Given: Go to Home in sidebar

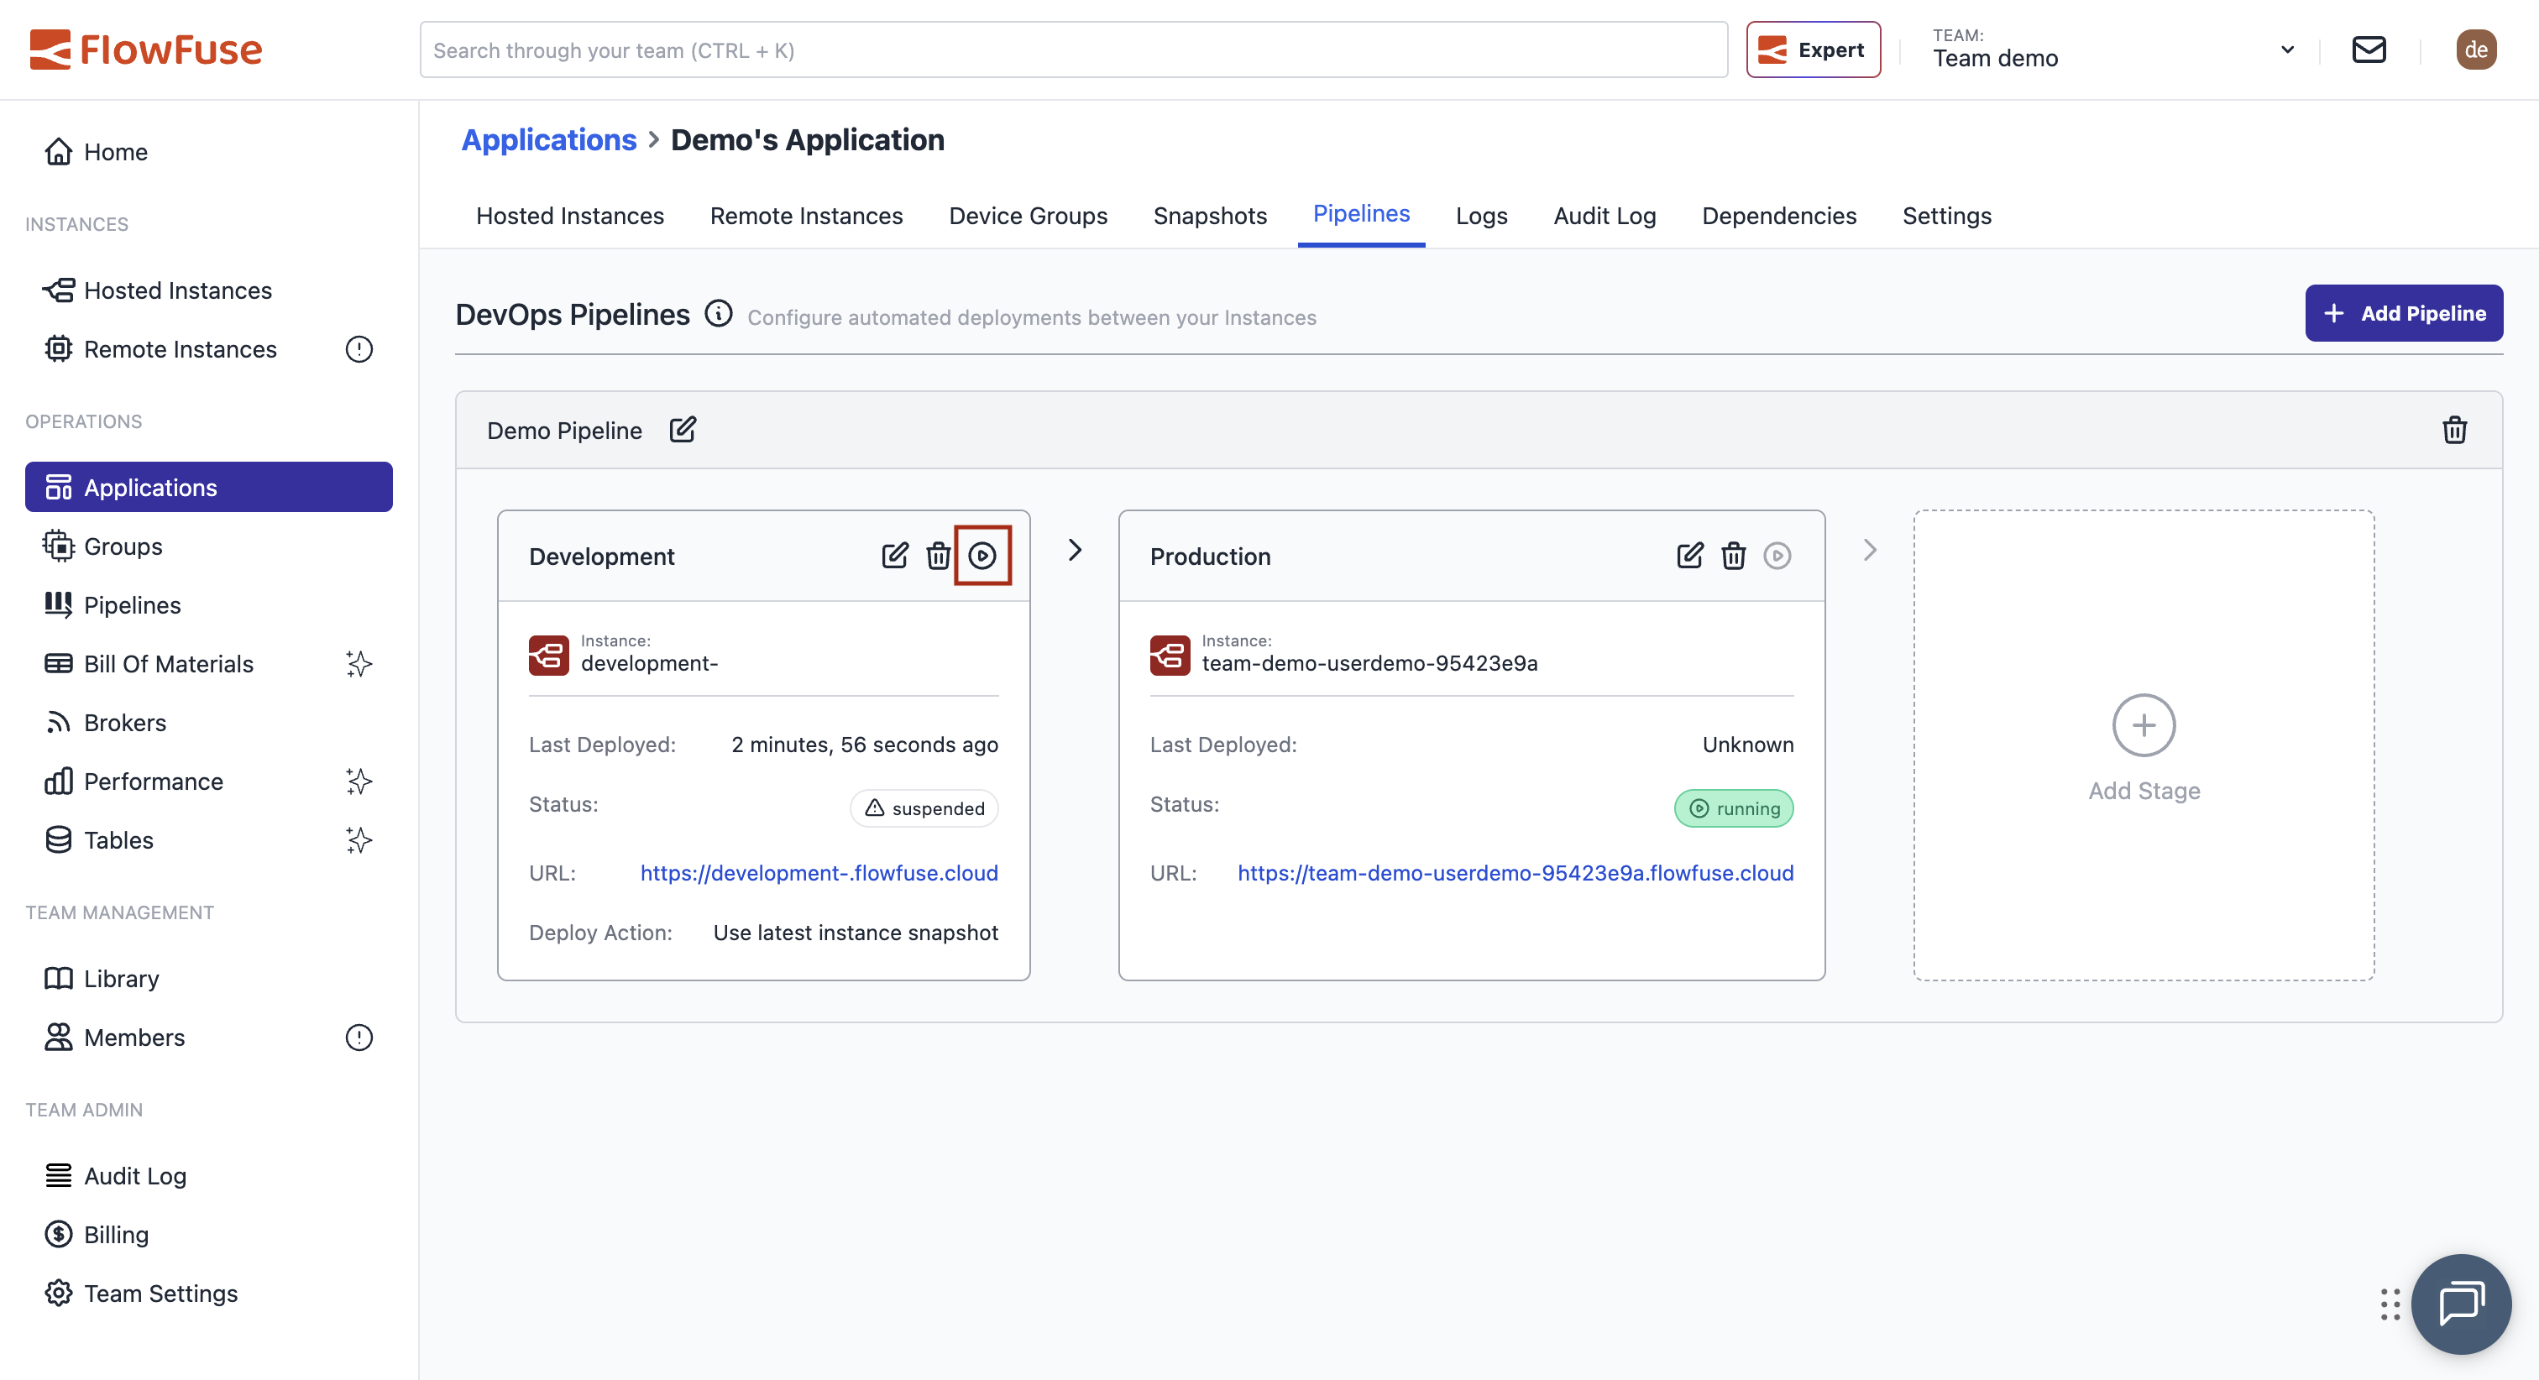Looking at the screenshot, I should point(209,152).
